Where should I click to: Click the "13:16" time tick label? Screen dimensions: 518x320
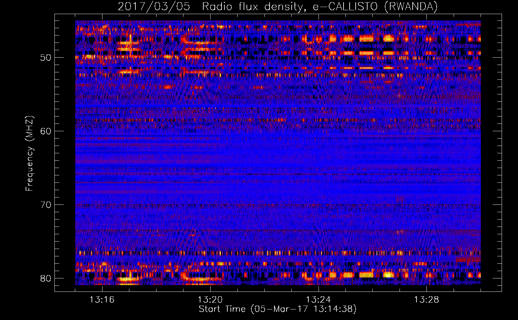[102, 300]
